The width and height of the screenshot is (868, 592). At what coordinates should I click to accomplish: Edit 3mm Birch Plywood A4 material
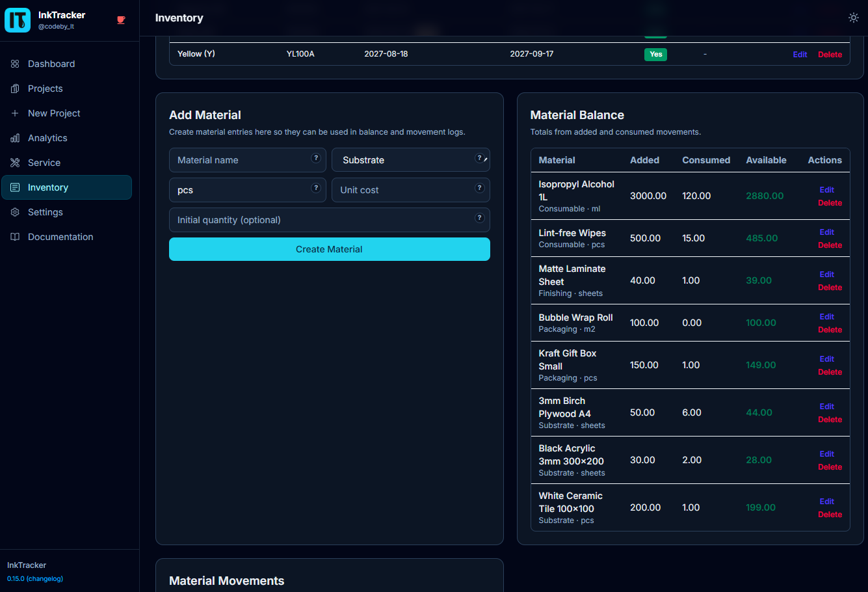pyautogui.click(x=827, y=407)
